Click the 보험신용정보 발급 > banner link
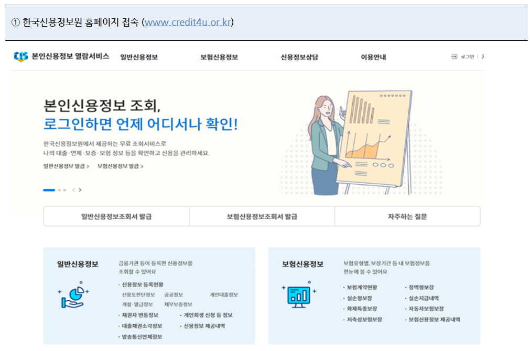This screenshot has height=351, width=530. coord(121,166)
